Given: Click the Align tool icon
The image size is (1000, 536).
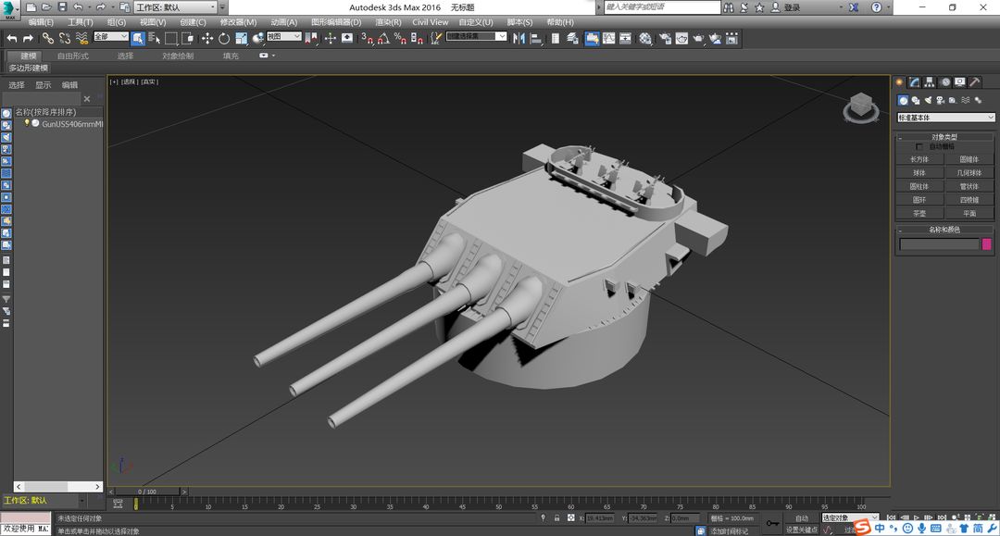Looking at the screenshot, I should coord(536,38).
